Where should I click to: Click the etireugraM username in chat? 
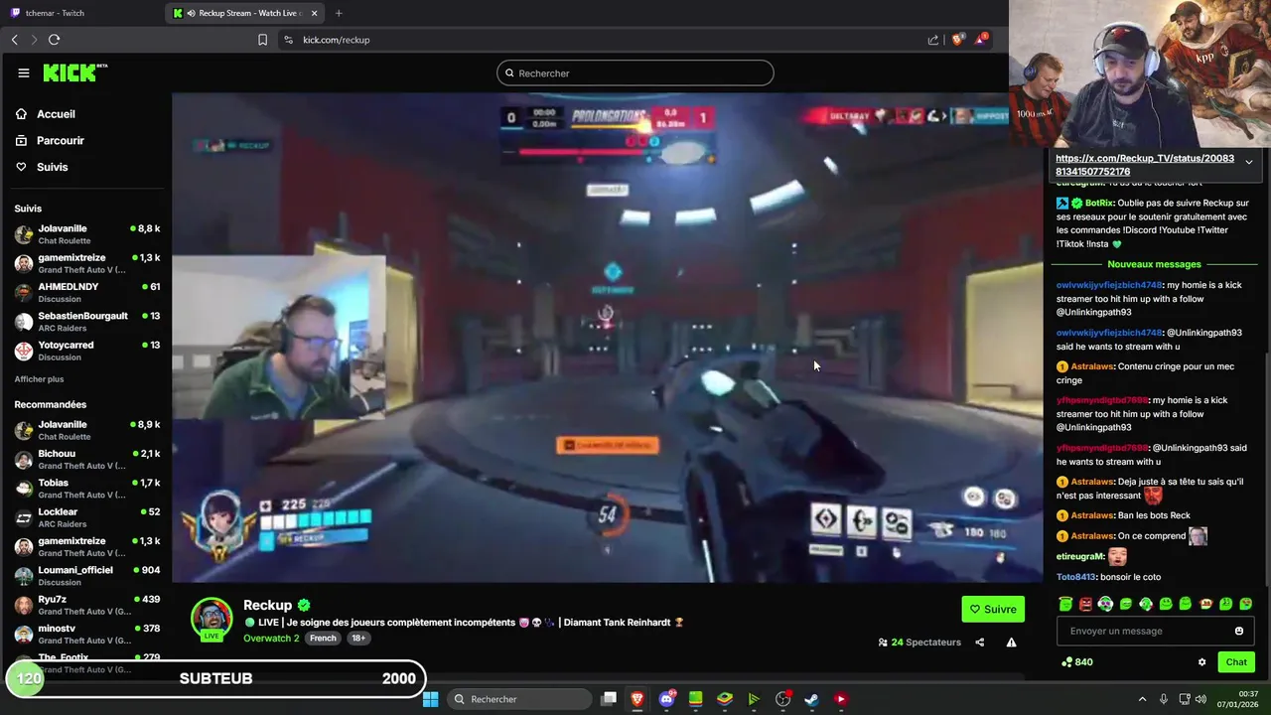pyautogui.click(x=1080, y=557)
